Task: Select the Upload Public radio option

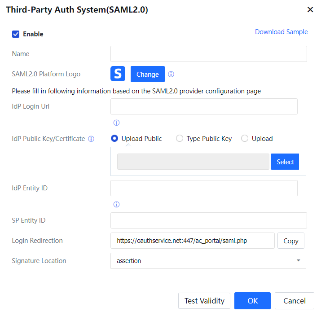Action: pos(114,139)
